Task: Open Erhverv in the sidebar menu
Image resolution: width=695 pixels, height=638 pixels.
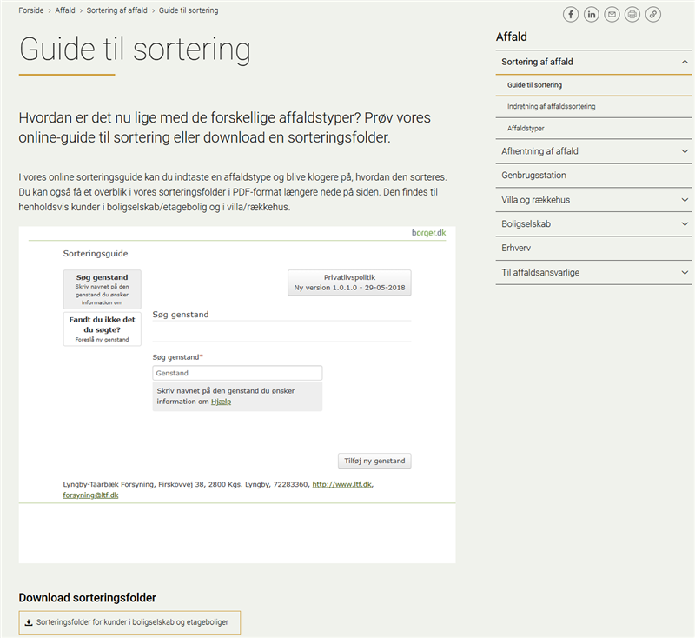Action: pos(516,249)
